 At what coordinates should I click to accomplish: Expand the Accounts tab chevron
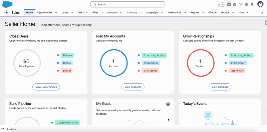[x=121, y=13]
